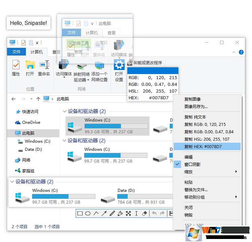The height and width of the screenshot is (242, 252).
Task: Open Data (D:) in the sidebar
Action: tap(30, 149)
